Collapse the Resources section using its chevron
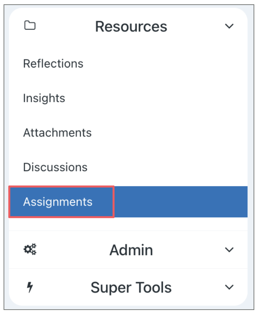This screenshot has width=260, height=315. point(229,26)
